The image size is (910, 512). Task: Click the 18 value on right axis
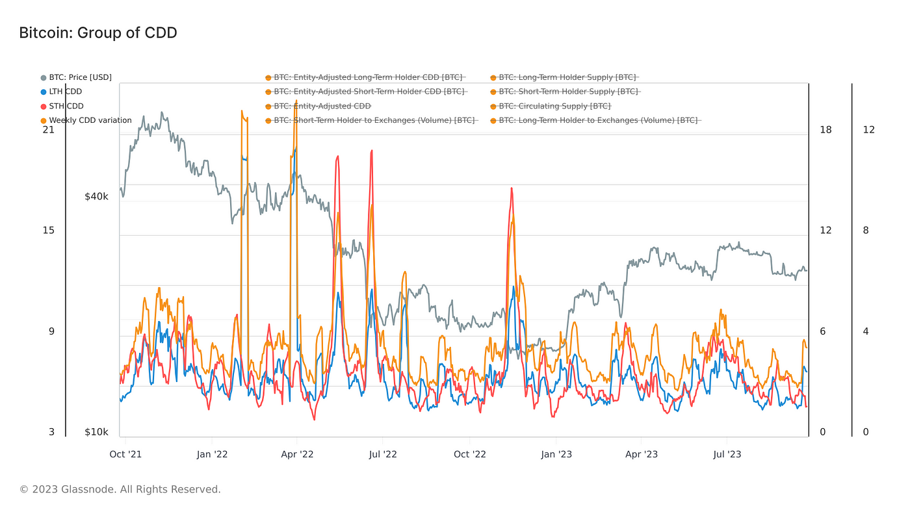point(825,129)
